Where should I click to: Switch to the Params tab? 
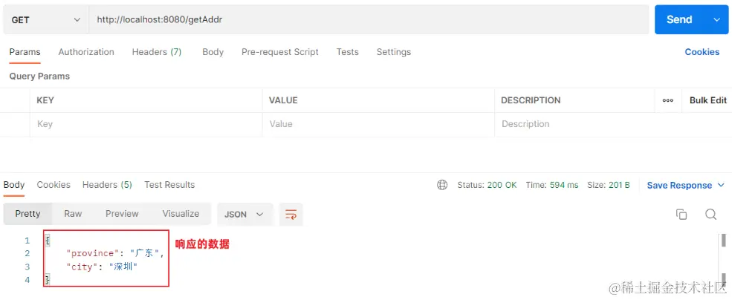click(25, 52)
